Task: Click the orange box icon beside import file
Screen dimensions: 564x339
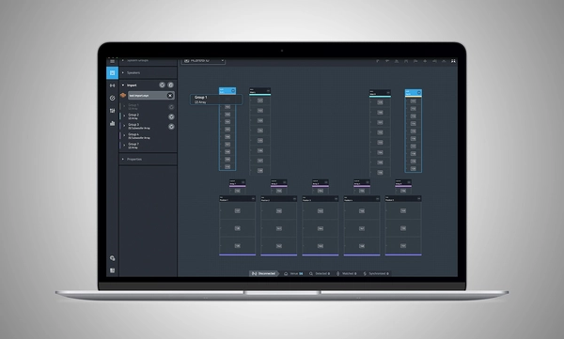Action: click(x=123, y=95)
